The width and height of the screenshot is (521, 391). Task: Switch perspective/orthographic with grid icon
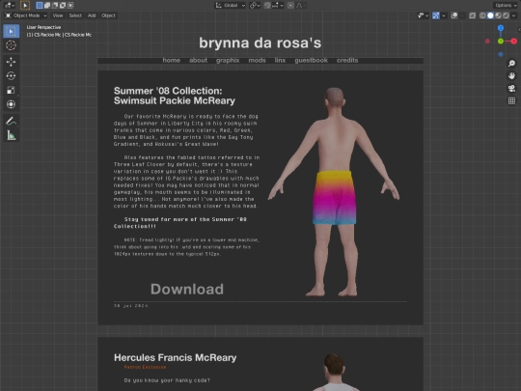tap(511, 100)
